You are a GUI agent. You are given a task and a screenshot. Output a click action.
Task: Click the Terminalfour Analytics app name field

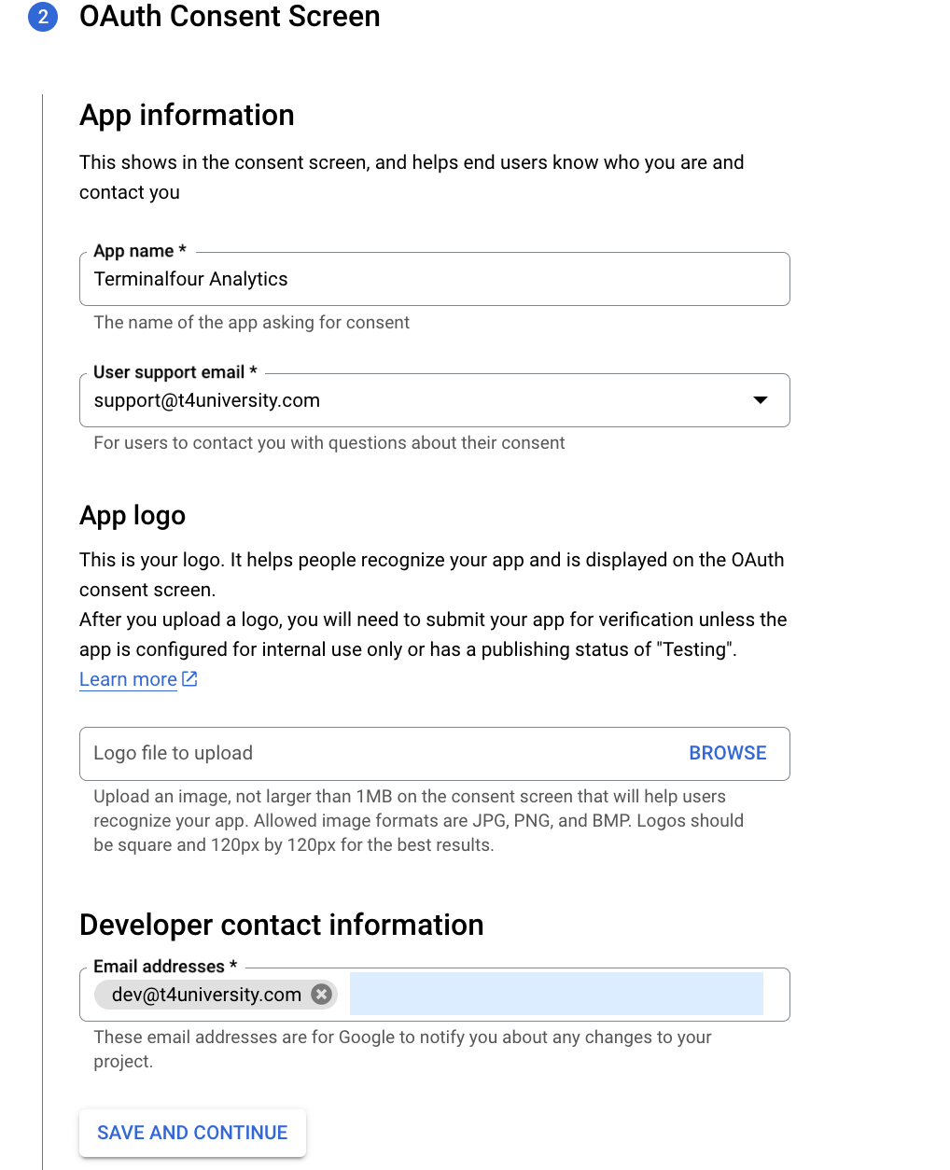point(434,279)
